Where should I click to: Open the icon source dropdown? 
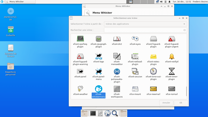[145, 24]
